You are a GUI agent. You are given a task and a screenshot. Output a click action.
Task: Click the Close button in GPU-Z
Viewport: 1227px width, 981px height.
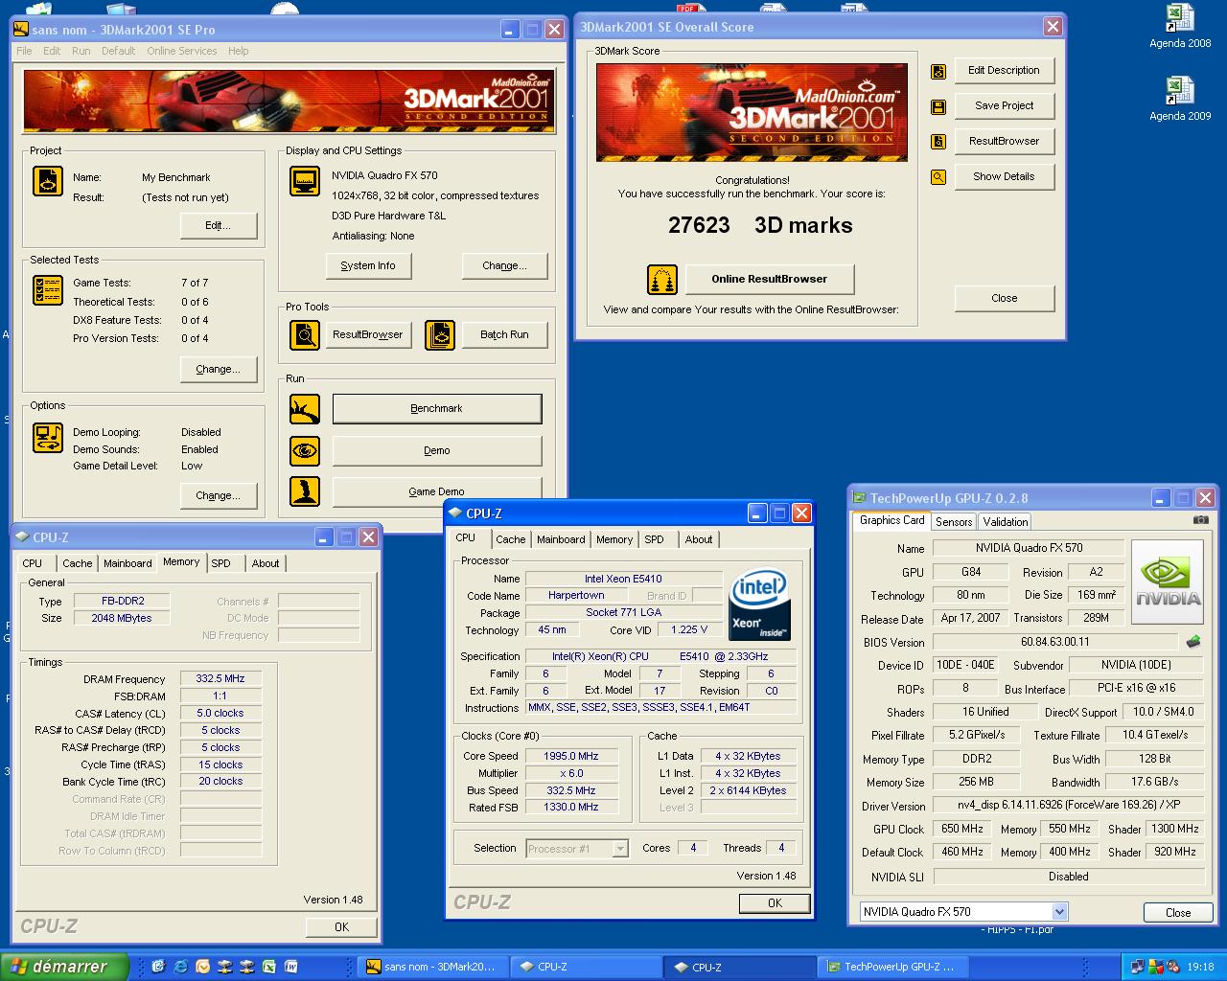tap(1178, 913)
